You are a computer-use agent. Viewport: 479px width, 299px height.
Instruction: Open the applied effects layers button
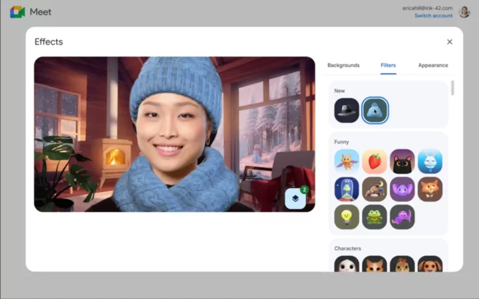(296, 198)
